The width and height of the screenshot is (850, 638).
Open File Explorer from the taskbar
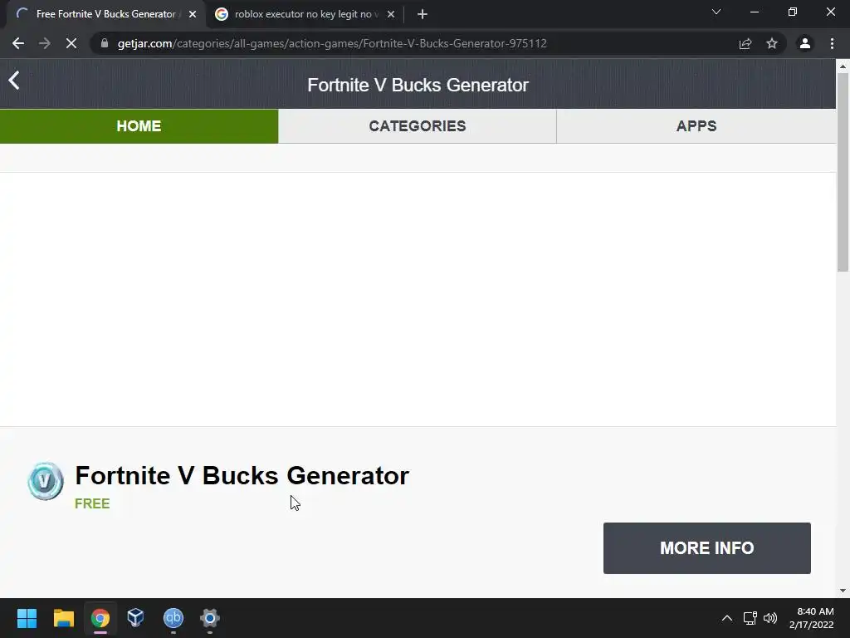[x=63, y=618]
